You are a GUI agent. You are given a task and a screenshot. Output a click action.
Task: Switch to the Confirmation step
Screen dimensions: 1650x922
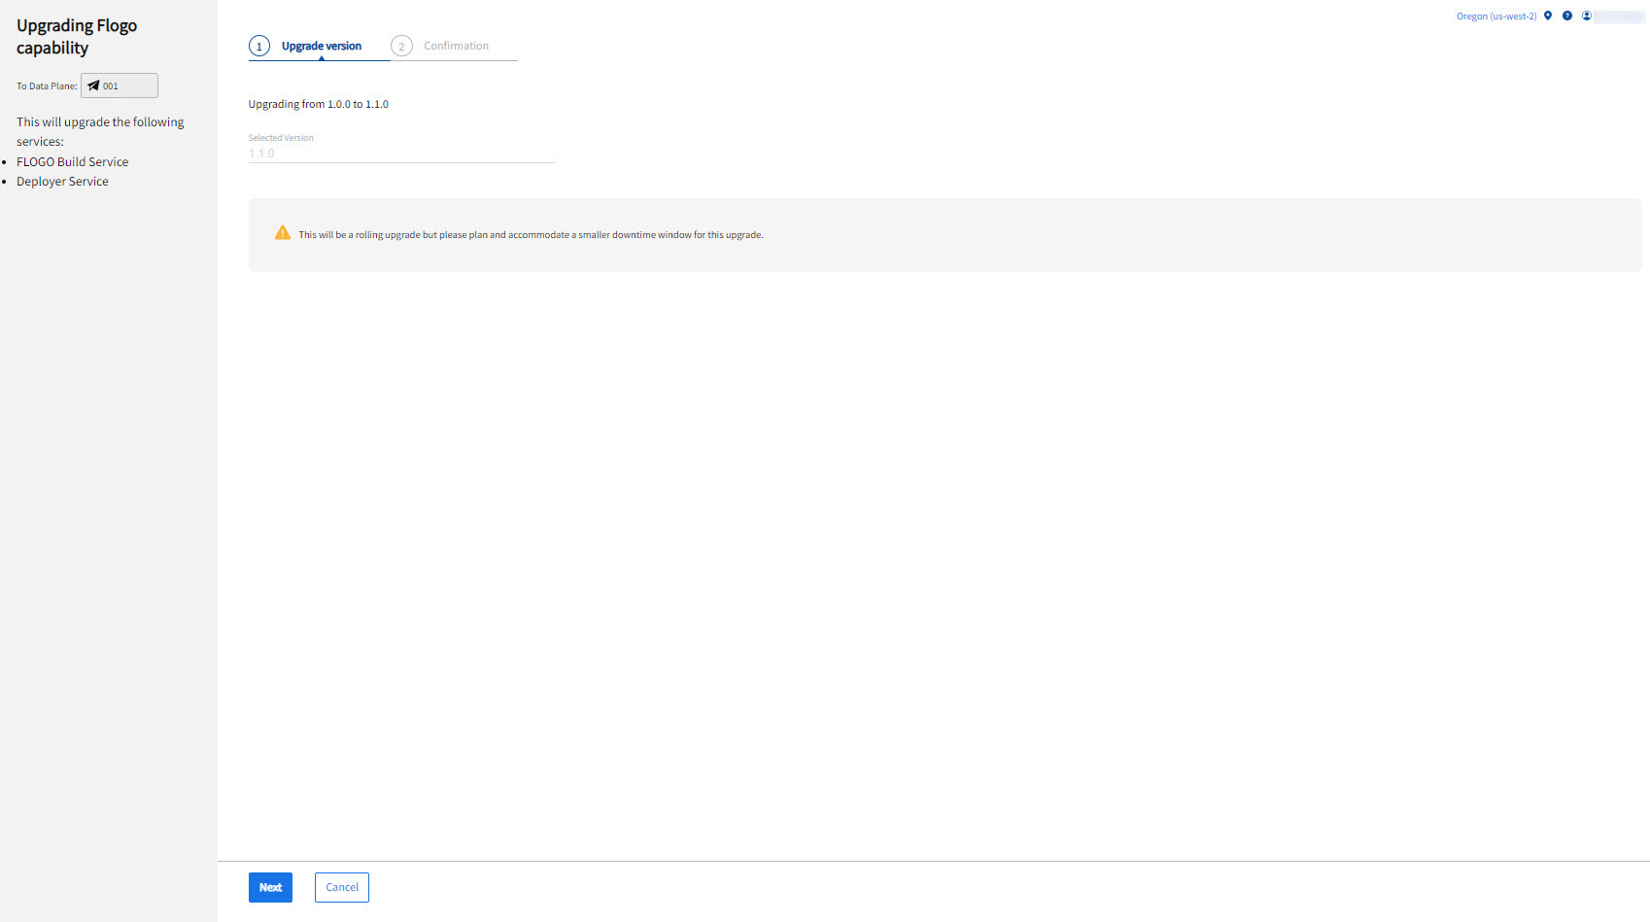[457, 46]
